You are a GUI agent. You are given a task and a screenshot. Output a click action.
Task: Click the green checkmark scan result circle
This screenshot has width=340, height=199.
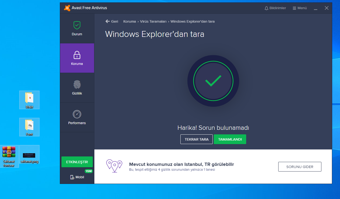coord(213,81)
